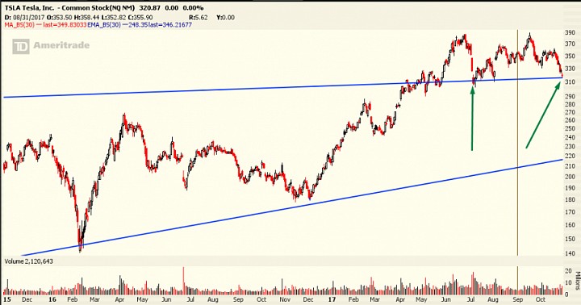
Task: Click the '15' year label on time axis
Action: click(x=7, y=299)
